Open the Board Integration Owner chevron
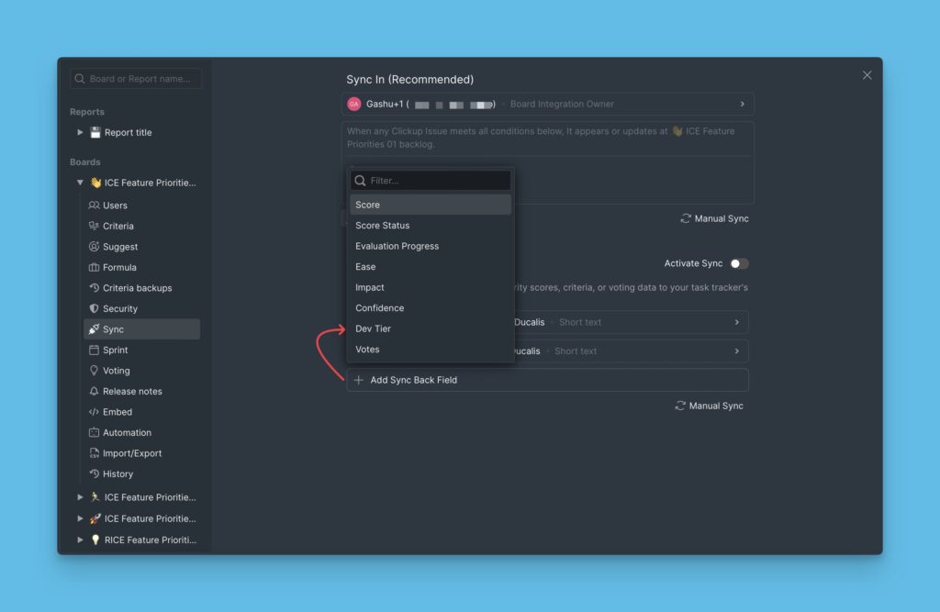 point(742,104)
